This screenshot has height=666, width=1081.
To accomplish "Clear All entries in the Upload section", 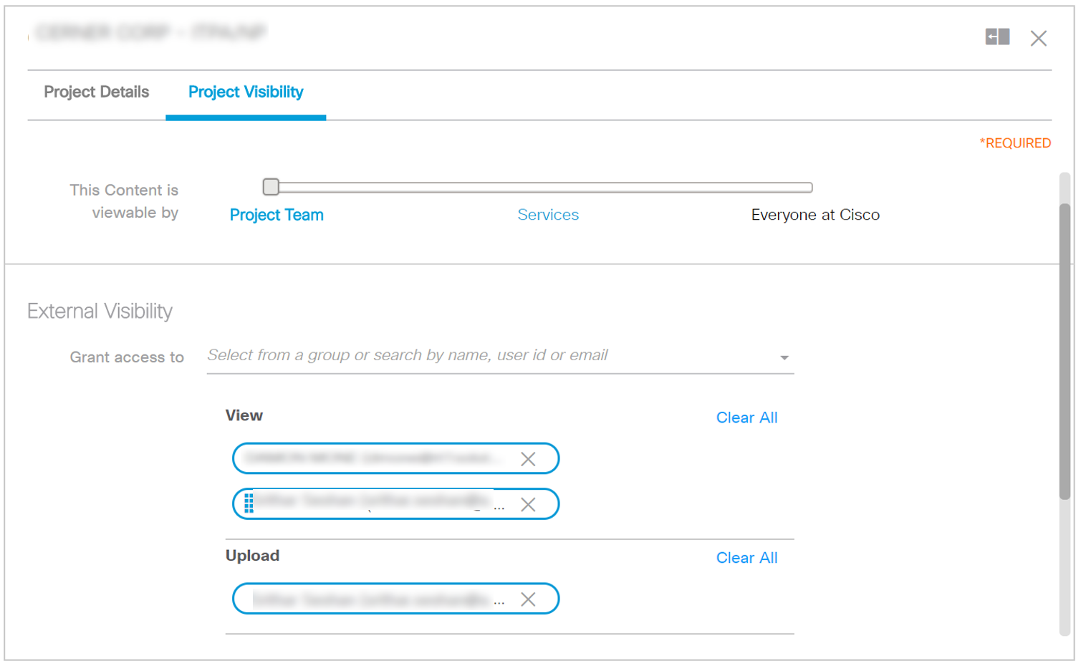I will click(x=746, y=558).
